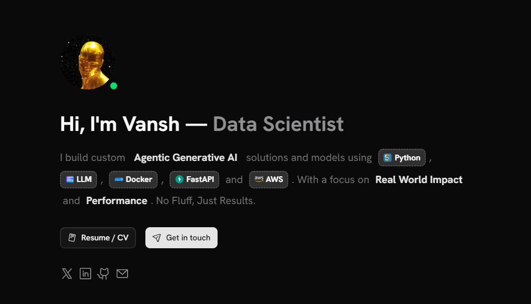Select the FastAPI technology badge

194,179
